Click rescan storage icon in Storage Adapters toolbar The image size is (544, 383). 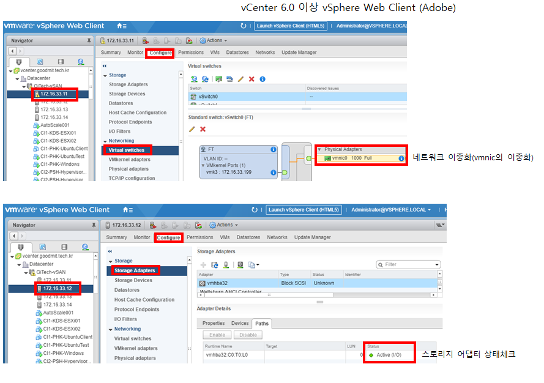[226, 265]
